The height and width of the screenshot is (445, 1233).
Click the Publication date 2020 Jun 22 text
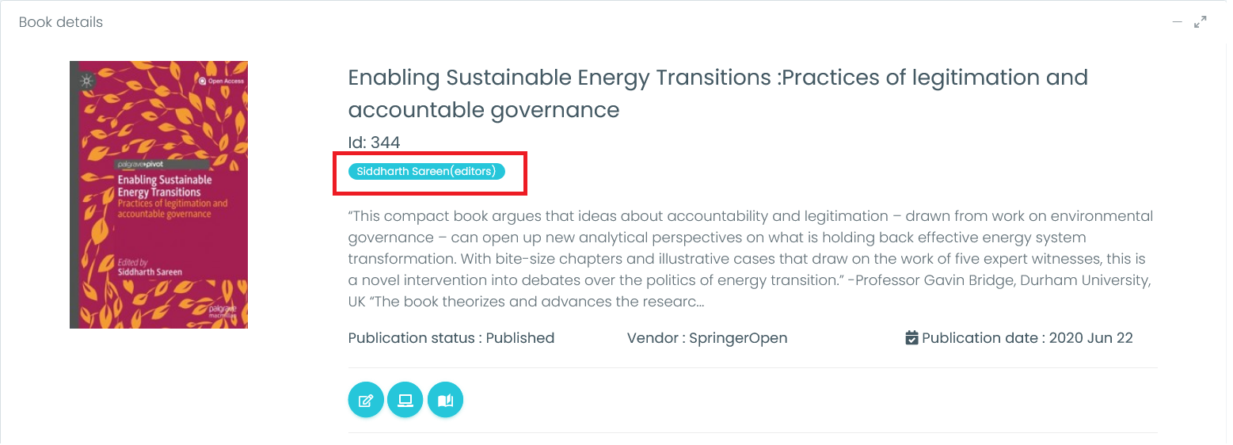click(1026, 338)
